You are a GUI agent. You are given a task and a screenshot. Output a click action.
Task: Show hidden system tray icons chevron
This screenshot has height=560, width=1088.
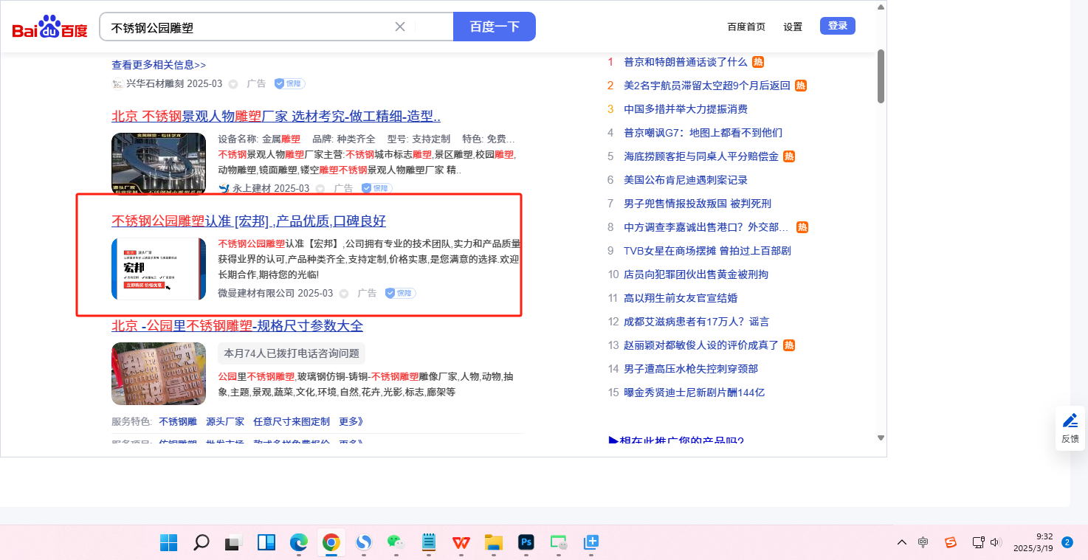point(902,542)
